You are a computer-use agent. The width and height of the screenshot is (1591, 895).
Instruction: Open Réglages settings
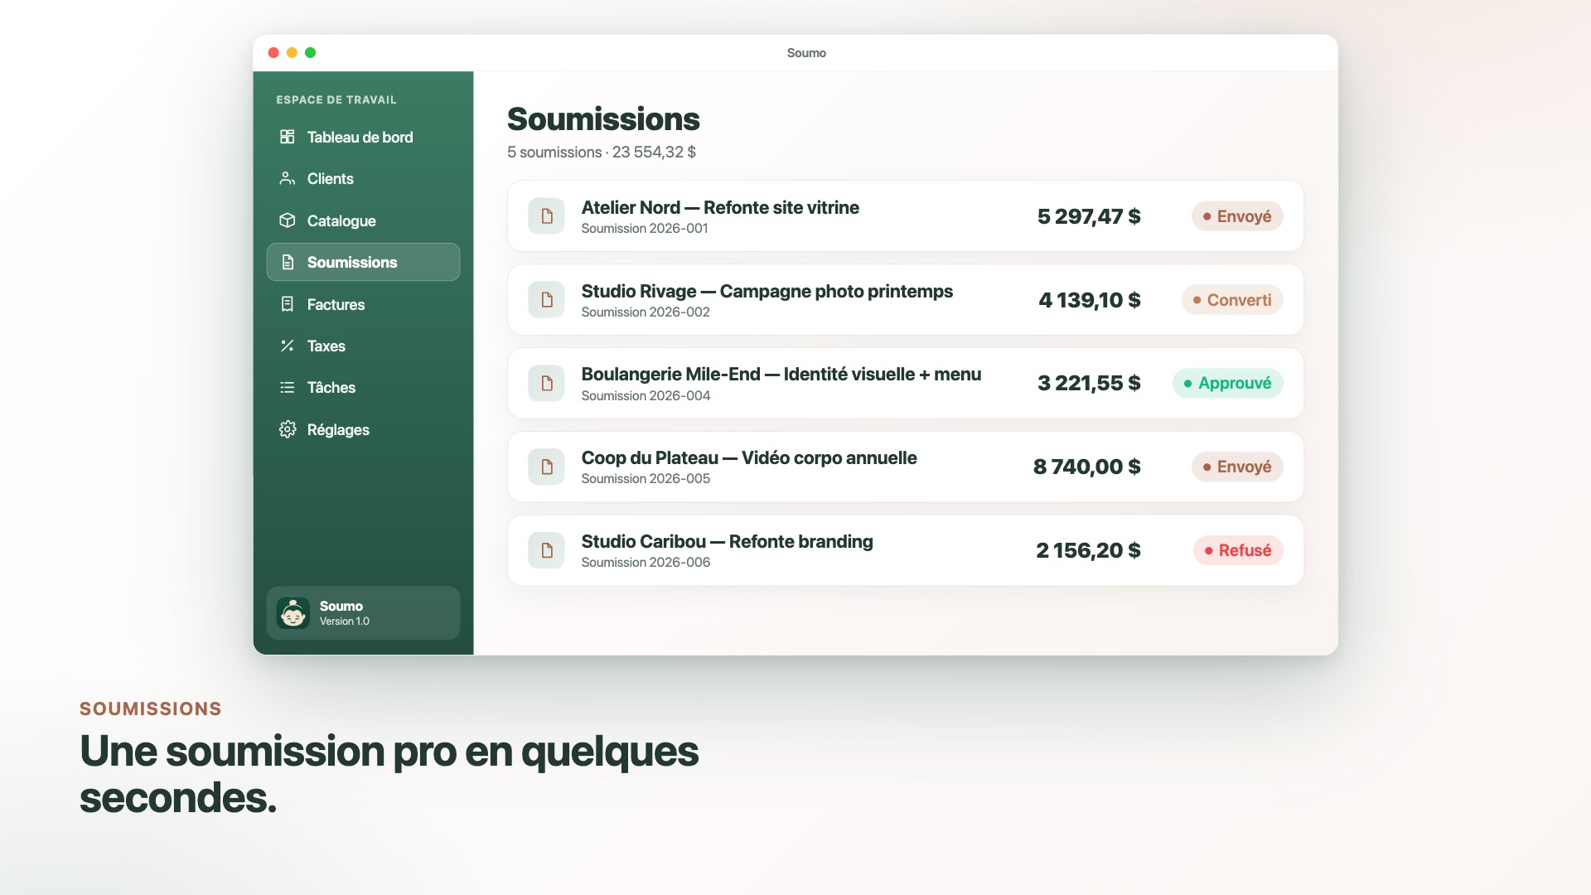[x=363, y=429]
